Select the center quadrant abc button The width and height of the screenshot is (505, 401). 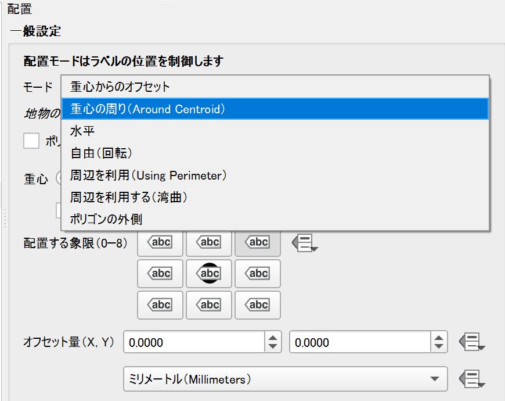click(x=209, y=273)
